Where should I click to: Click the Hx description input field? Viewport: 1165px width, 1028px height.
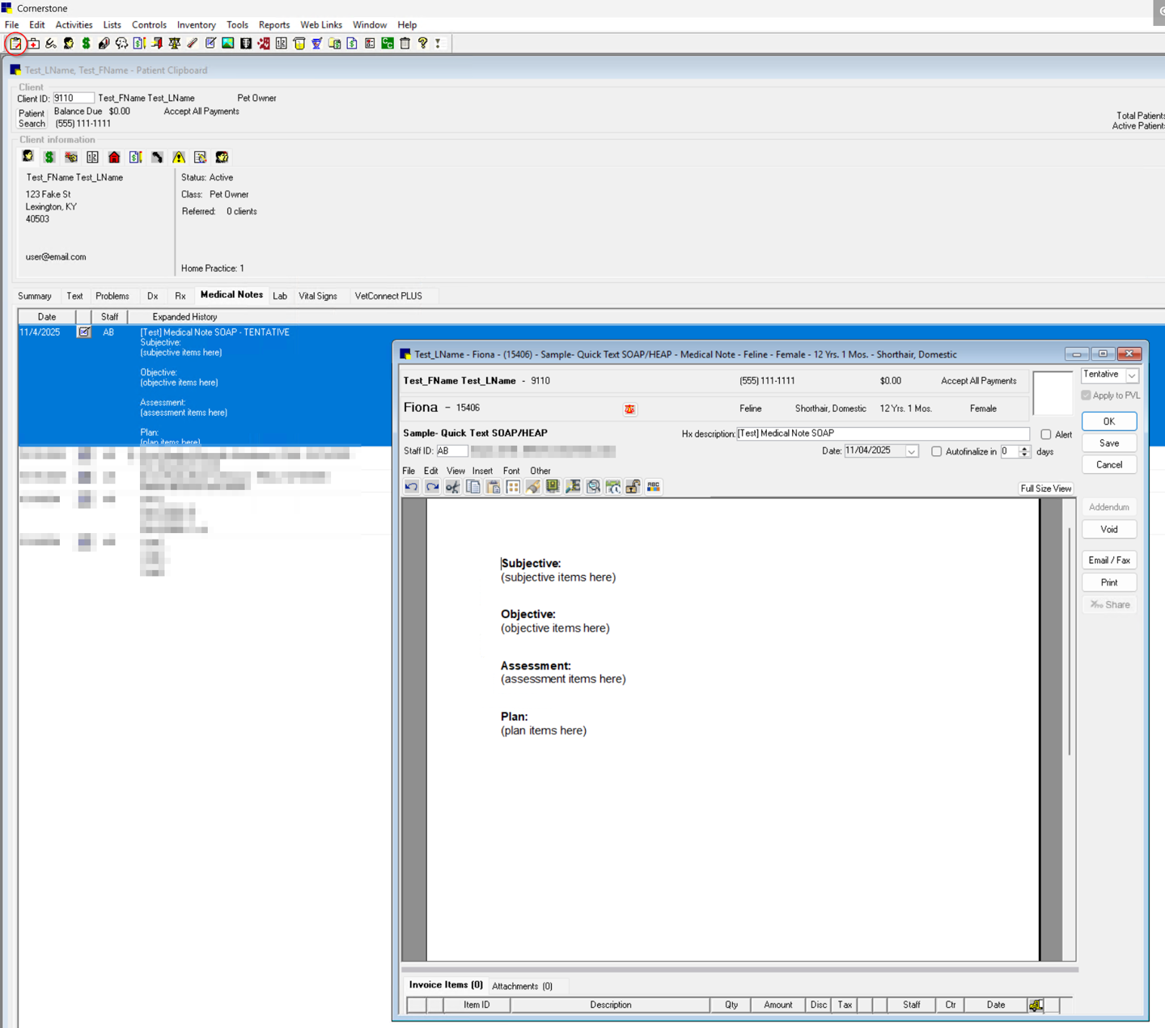tap(883, 434)
